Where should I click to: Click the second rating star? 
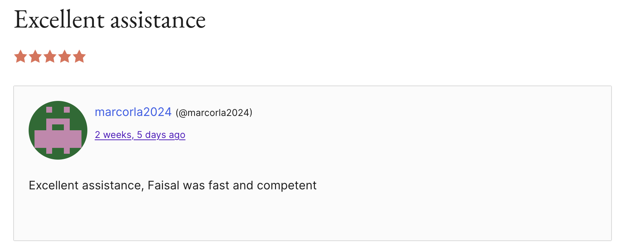[35, 57]
